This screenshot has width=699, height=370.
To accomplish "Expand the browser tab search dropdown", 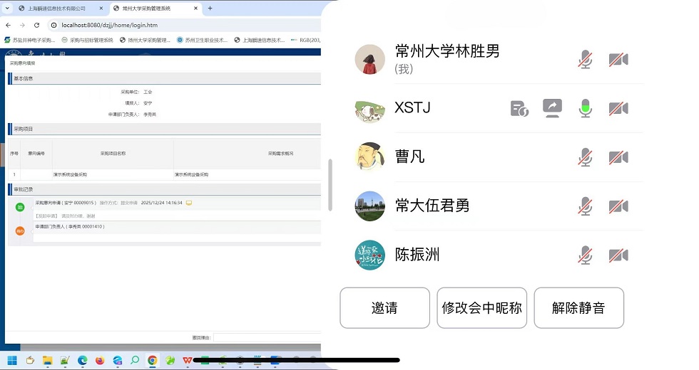I will click(x=7, y=9).
